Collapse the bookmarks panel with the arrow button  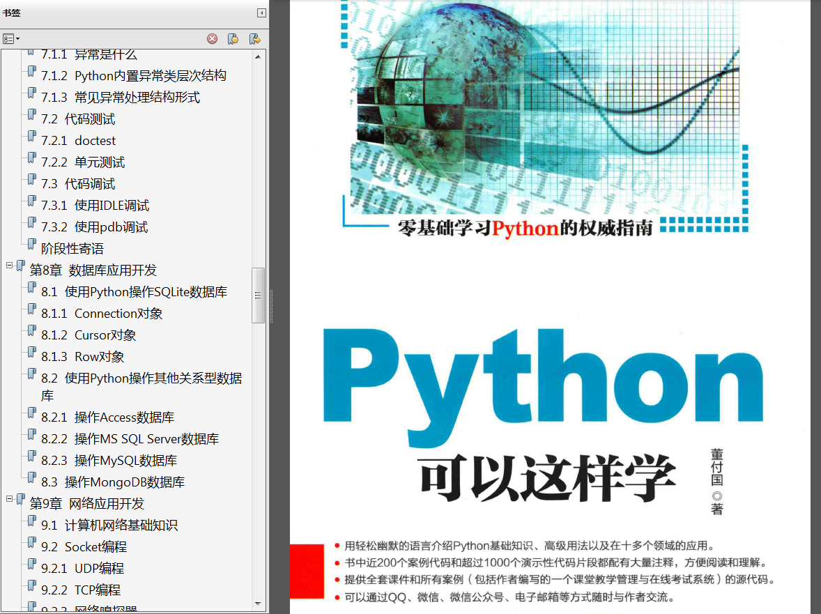pos(261,13)
